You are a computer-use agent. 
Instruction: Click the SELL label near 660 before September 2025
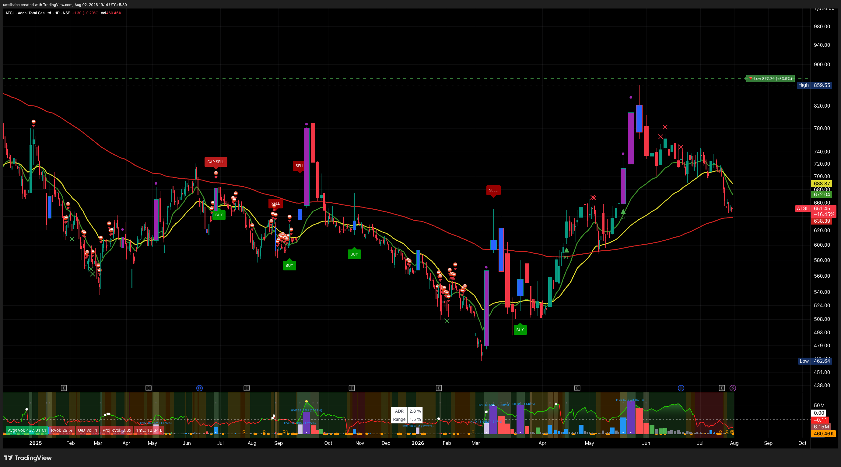(275, 203)
